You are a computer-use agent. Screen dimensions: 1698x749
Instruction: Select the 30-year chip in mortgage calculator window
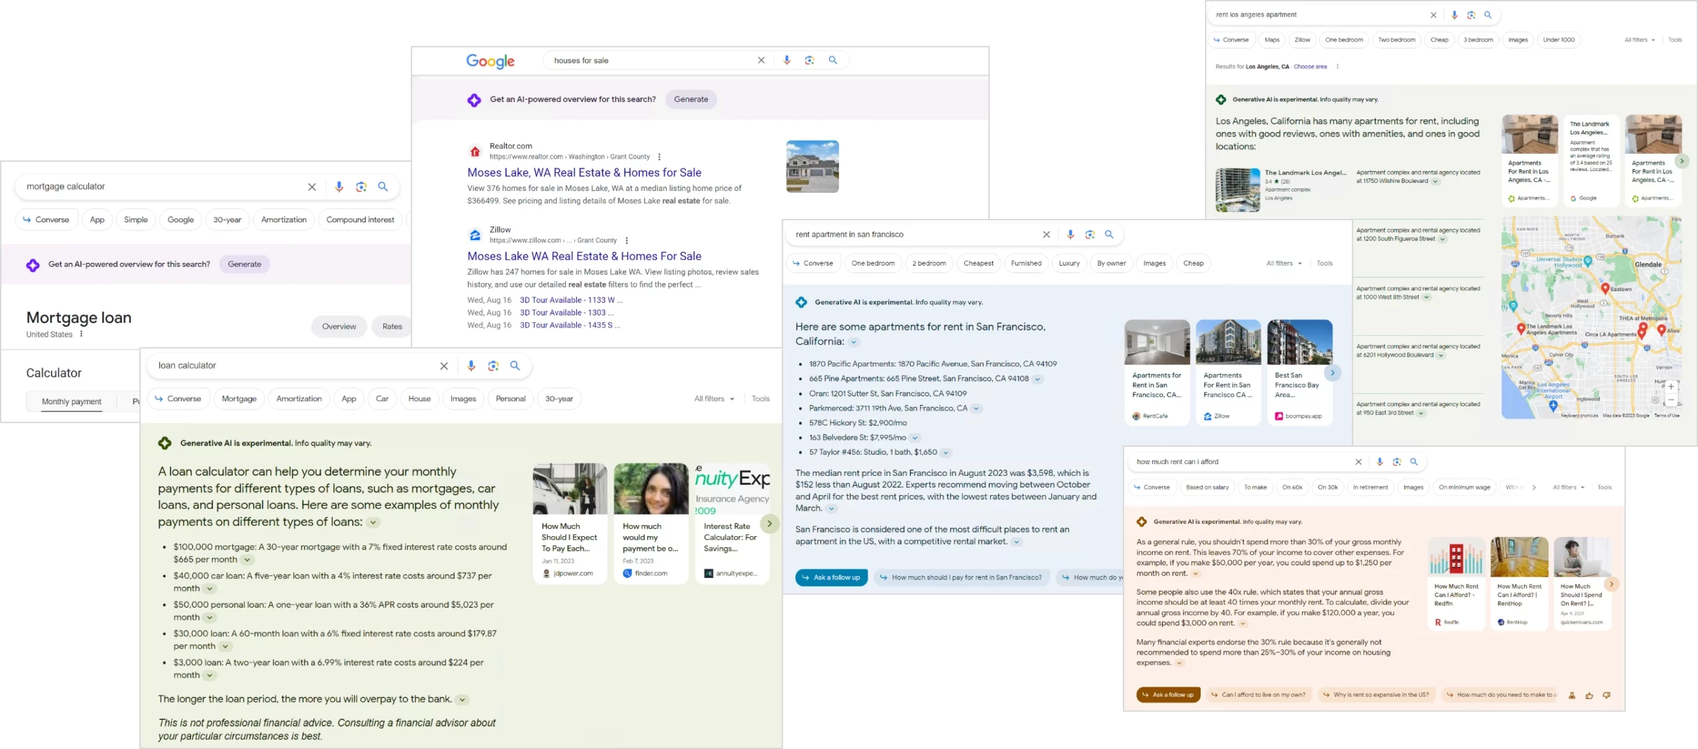click(228, 220)
